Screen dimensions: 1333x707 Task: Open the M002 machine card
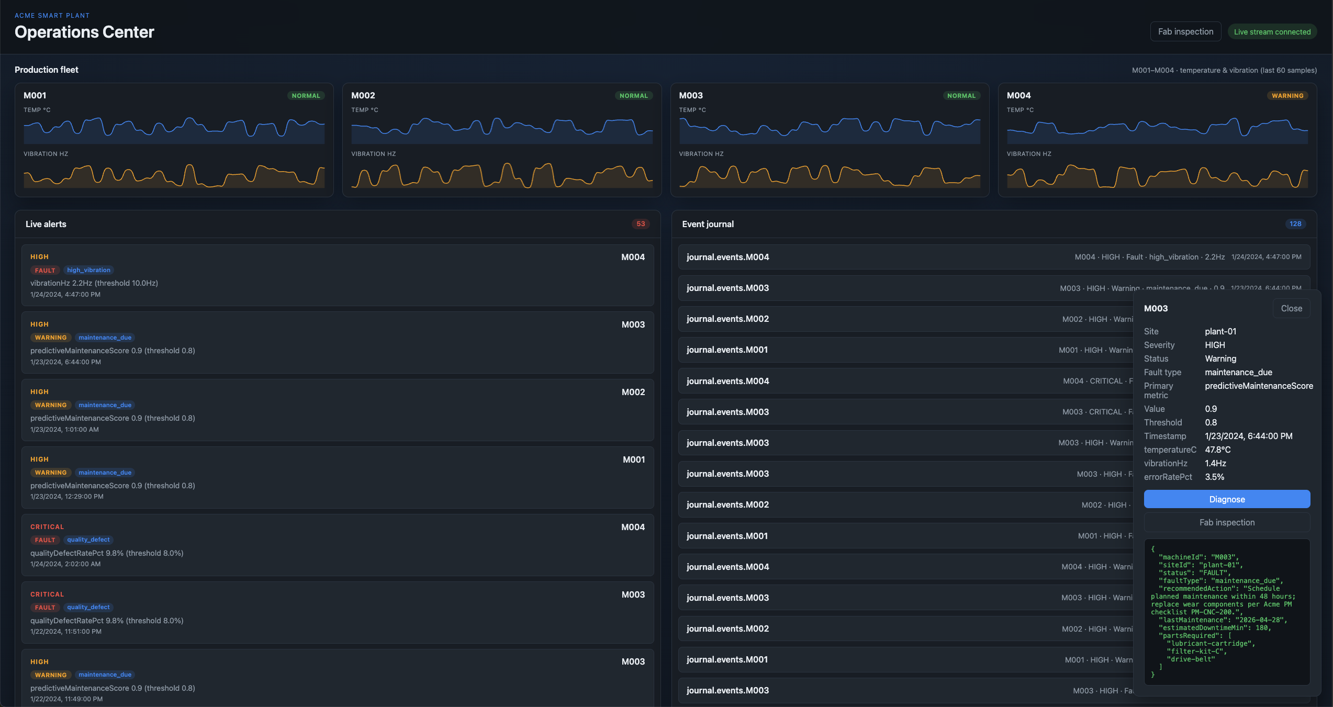(x=502, y=140)
